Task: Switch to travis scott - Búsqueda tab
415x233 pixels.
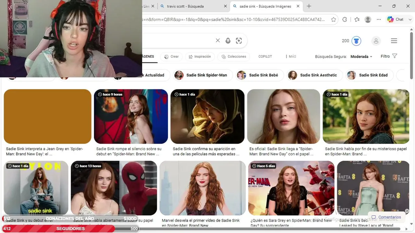Action: (x=194, y=6)
